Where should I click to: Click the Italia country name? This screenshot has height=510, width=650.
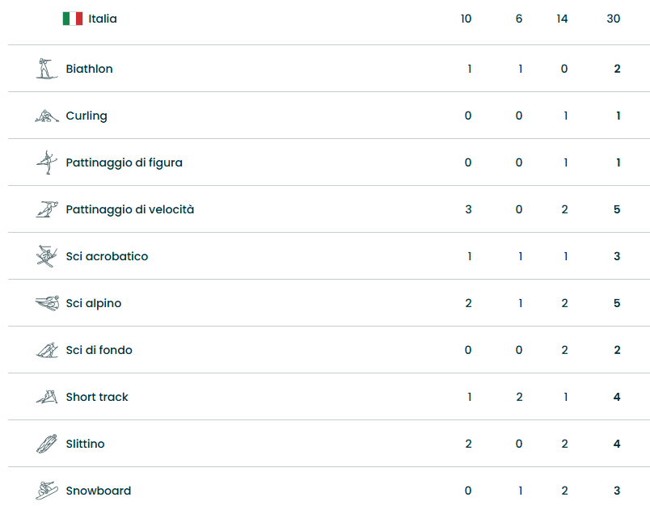(103, 19)
